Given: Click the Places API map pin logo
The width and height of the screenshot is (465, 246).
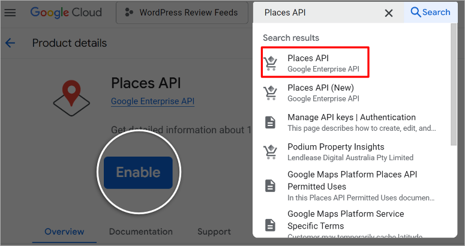Looking at the screenshot, I should coord(71,98).
